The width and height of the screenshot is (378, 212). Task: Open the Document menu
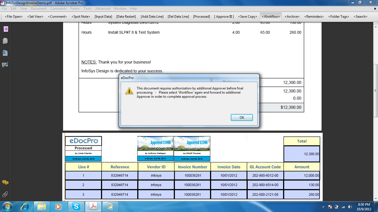coord(39,9)
